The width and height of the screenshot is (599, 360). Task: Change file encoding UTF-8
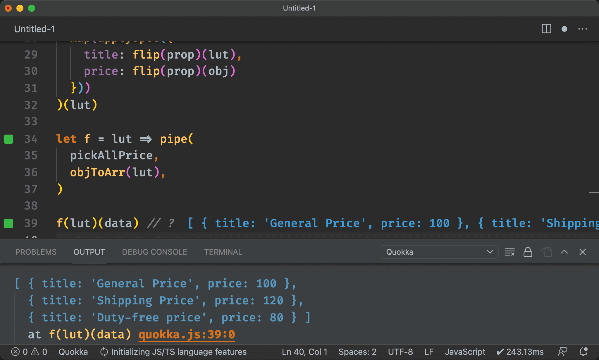click(400, 352)
